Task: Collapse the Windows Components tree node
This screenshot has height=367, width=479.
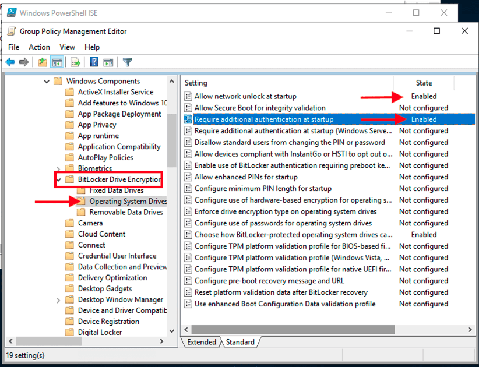Action: [47, 82]
